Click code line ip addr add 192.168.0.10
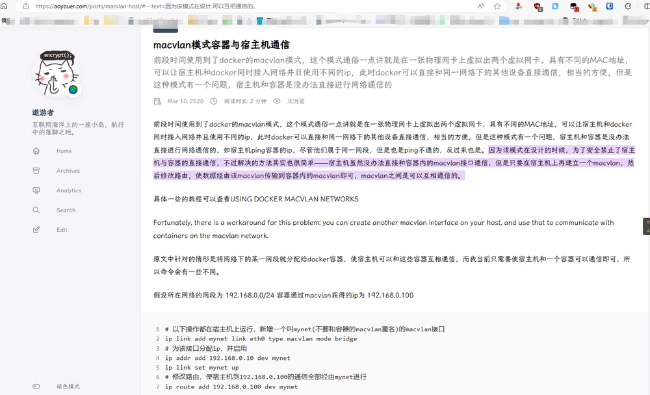 click(227, 358)
